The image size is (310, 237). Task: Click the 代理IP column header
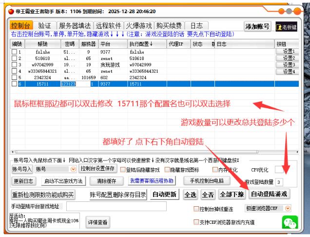(178, 44)
